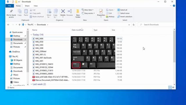Click the Copy ribbon icon

(19, 11)
